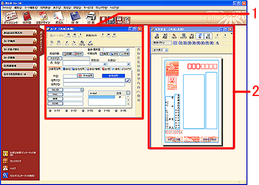The width and height of the screenshot is (259, 185).
Task: Click the フォント font icon in preview window
Action: (x=174, y=36)
